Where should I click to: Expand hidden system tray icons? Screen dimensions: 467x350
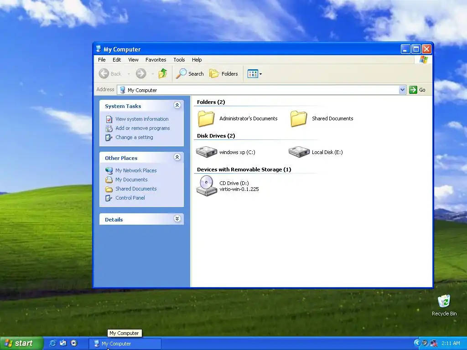point(416,343)
